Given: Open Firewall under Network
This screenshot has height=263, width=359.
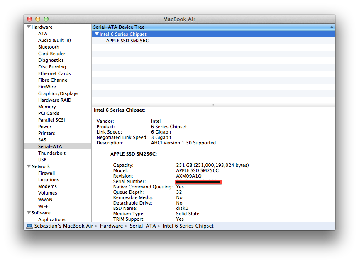Looking at the screenshot, I should [x=46, y=173].
